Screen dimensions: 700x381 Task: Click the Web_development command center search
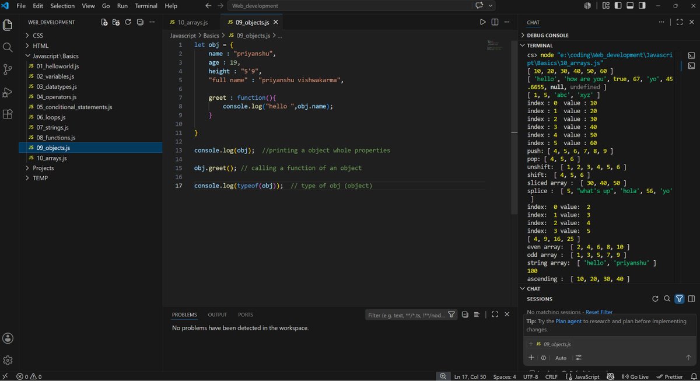coord(350,6)
